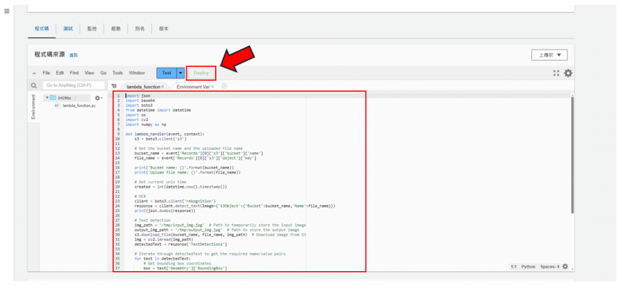Click the Spaces: 4 indentation setting
Viewport: 617px width, 285px height.
click(x=550, y=266)
